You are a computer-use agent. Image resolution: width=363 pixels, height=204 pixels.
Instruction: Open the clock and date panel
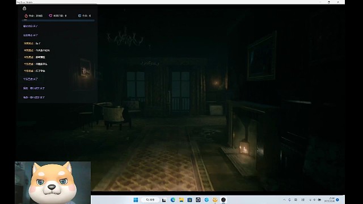pos(329,200)
